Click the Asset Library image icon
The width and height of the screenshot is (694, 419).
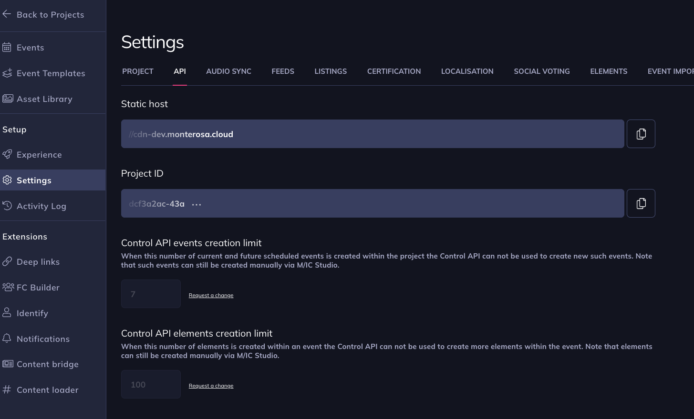pyautogui.click(x=8, y=99)
